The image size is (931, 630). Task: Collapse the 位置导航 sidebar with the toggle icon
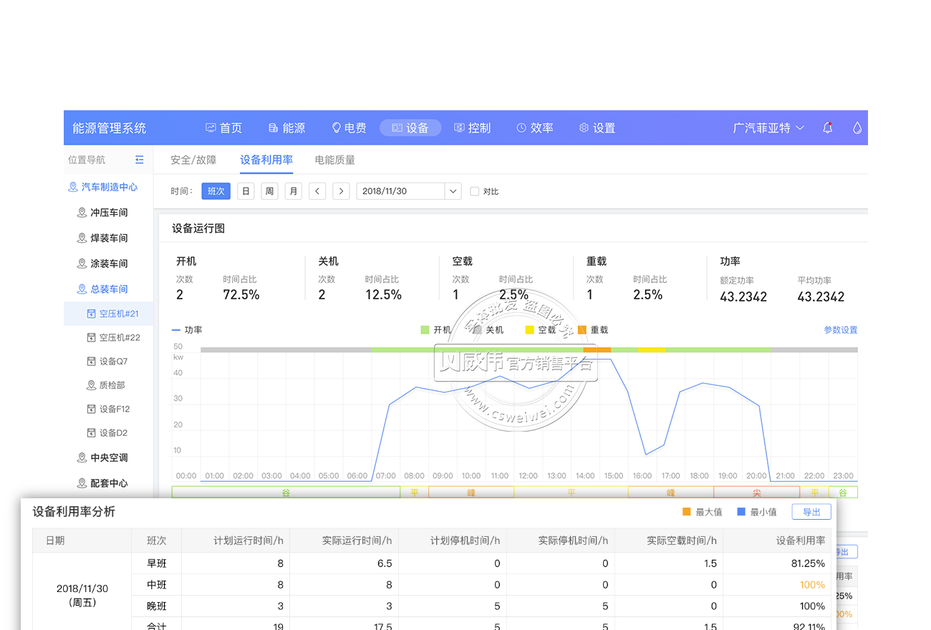pos(140,160)
